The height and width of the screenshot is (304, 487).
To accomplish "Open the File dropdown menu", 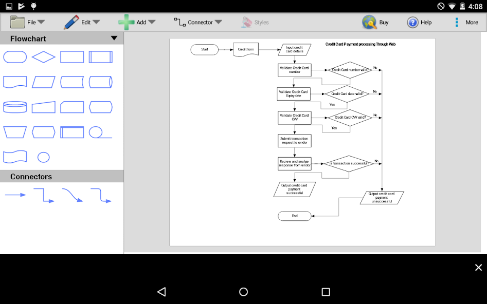I will [x=31, y=22].
